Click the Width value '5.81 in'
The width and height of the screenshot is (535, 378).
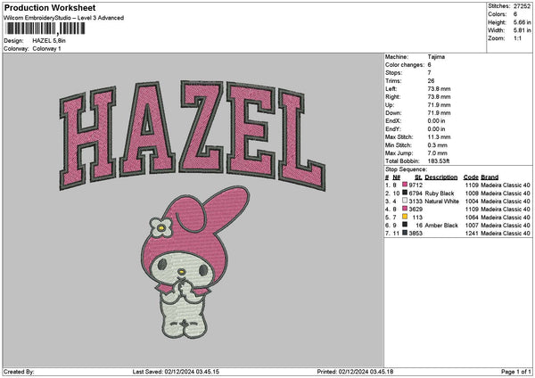coord(522,30)
